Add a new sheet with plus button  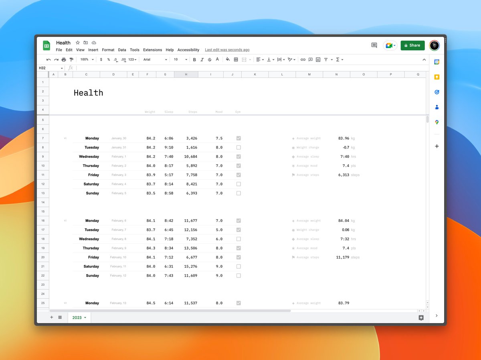pyautogui.click(x=51, y=317)
